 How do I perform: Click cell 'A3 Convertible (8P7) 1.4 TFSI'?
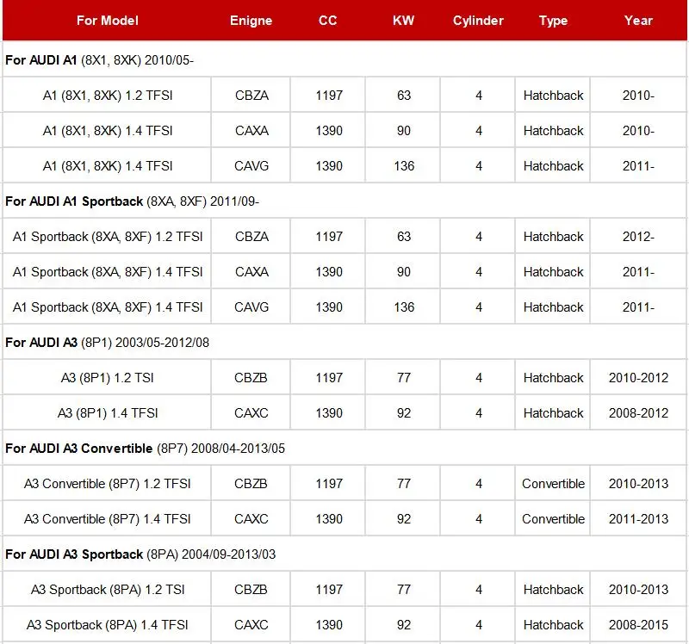pyautogui.click(x=107, y=519)
